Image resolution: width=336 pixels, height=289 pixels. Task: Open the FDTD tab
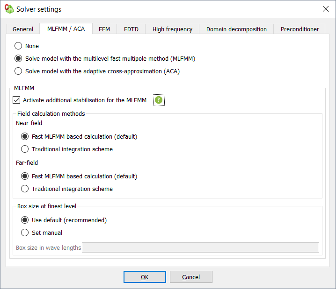tap(131, 29)
